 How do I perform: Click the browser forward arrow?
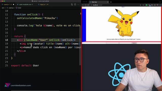[x=86, y=5]
